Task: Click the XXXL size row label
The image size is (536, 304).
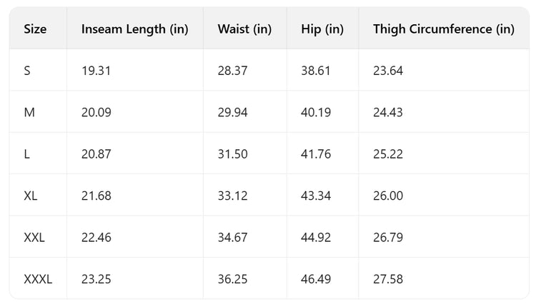Action: tap(38, 279)
